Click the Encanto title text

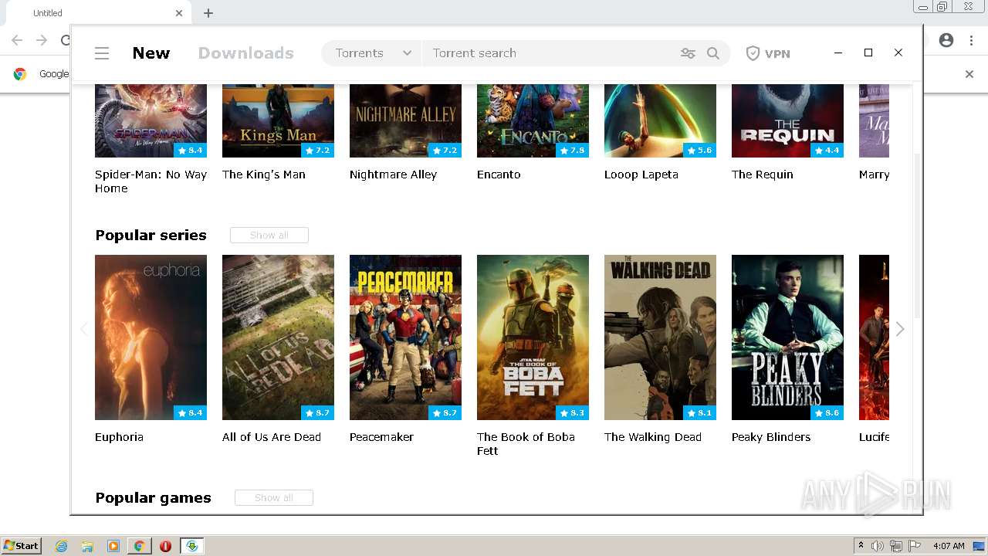499,175
